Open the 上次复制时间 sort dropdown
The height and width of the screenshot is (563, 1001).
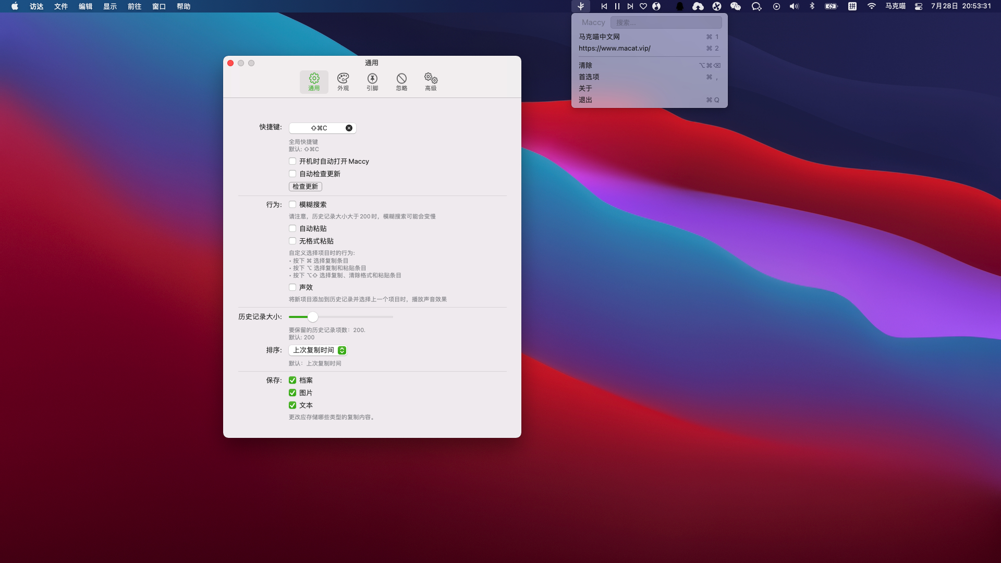[318, 350]
